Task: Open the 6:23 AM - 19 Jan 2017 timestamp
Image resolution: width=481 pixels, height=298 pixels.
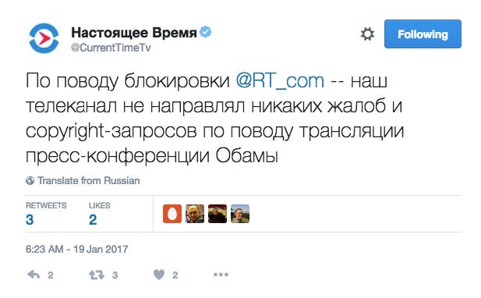Action: tap(76, 249)
